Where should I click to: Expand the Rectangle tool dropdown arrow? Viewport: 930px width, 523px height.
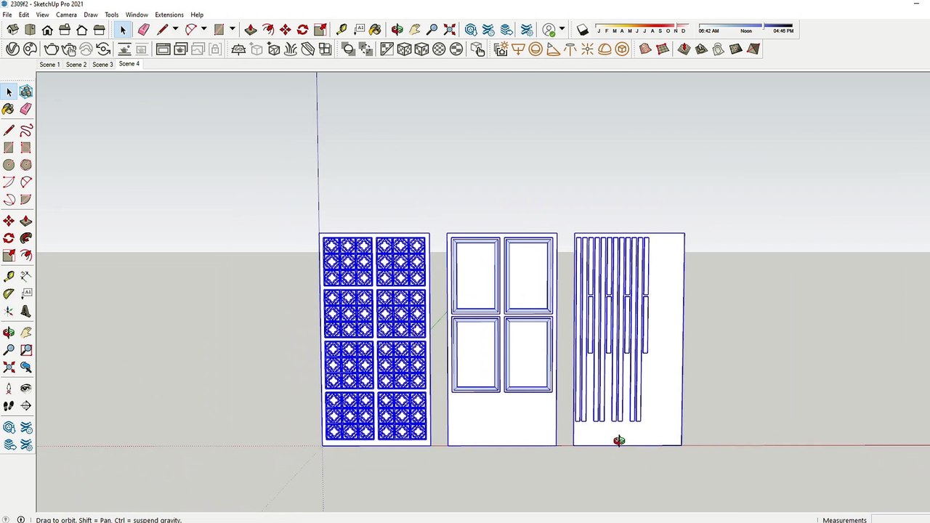click(232, 30)
